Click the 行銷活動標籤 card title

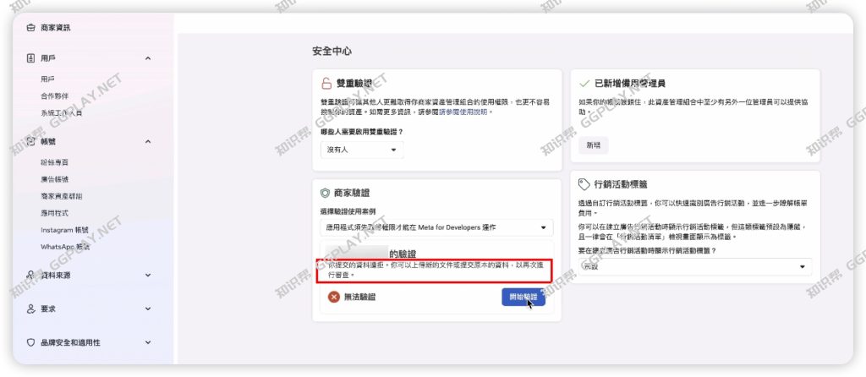point(621,183)
